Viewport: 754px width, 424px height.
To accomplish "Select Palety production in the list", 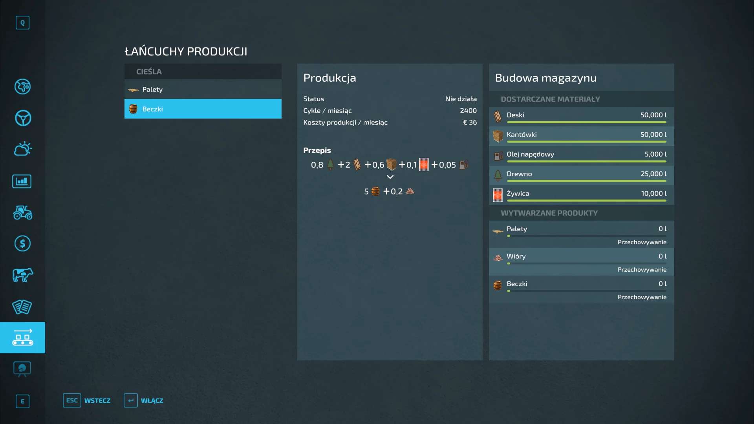I will [x=203, y=90].
